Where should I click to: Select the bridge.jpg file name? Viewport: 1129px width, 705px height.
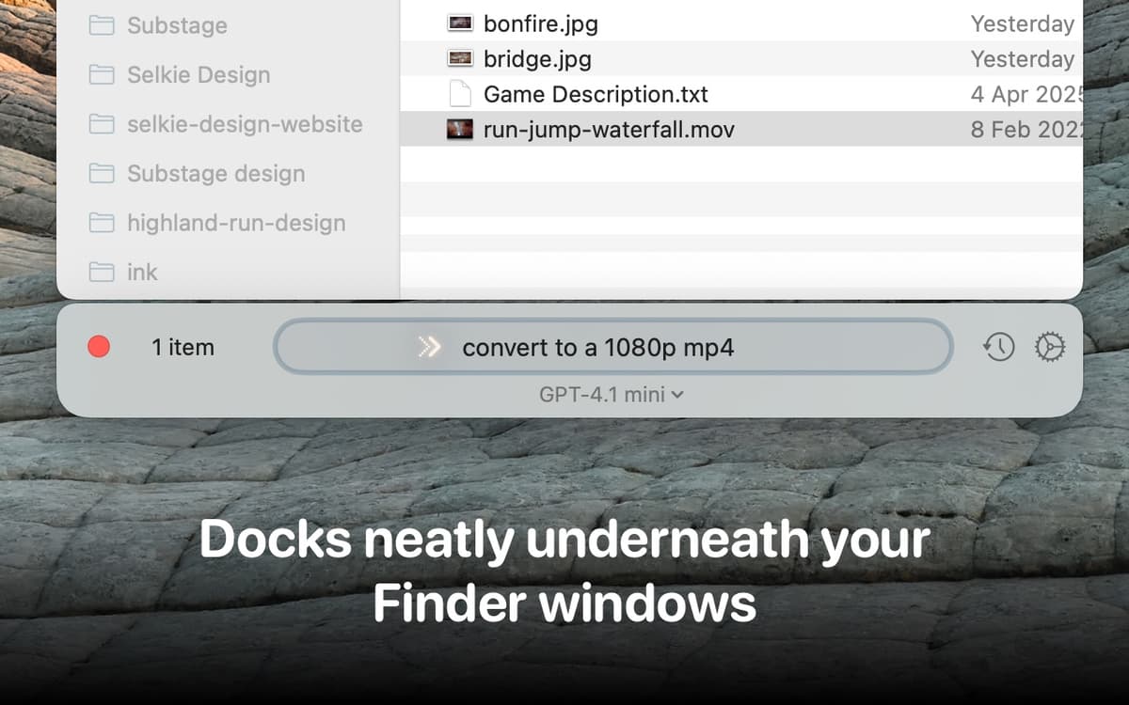point(537,59)
